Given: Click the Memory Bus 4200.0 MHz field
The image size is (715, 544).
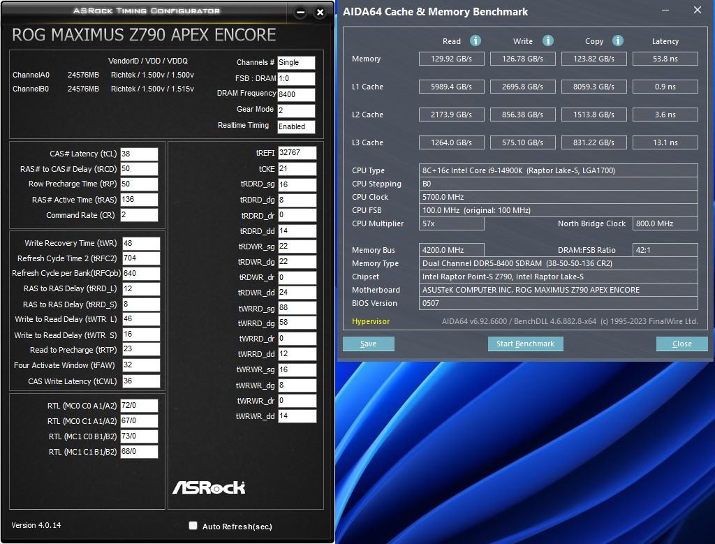Looking at the screenshot, I should pyautogui.click(x=452, y=250).
